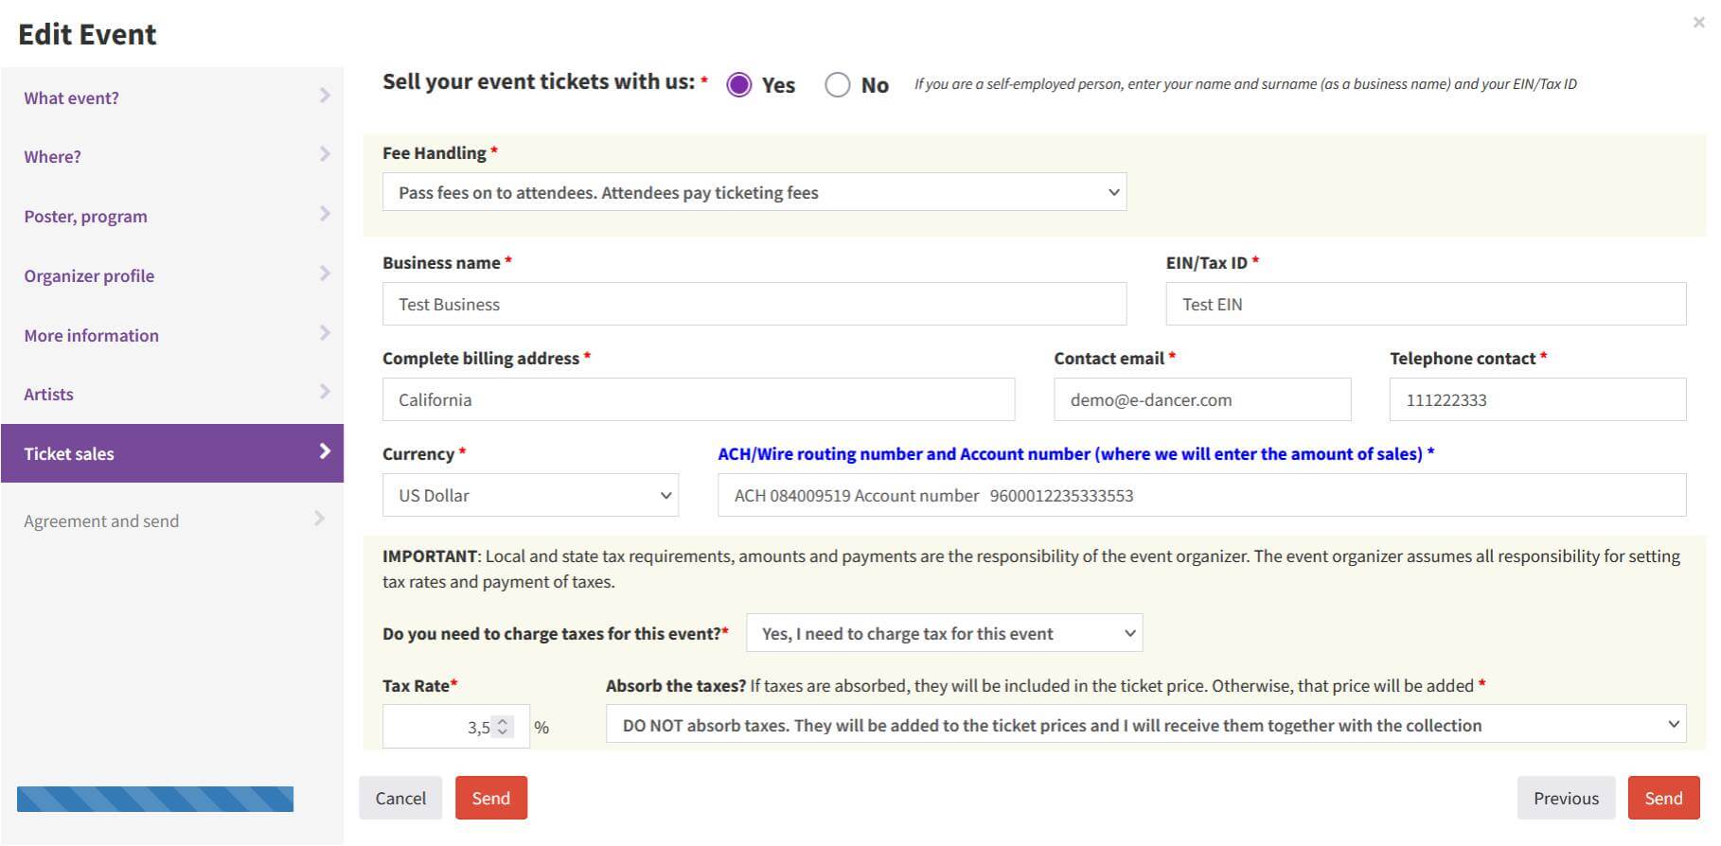The height and width of the screenshot is (846, 1721).
Task: Click chevron arrow beside Organizer profile
Action: coord(325,273)
